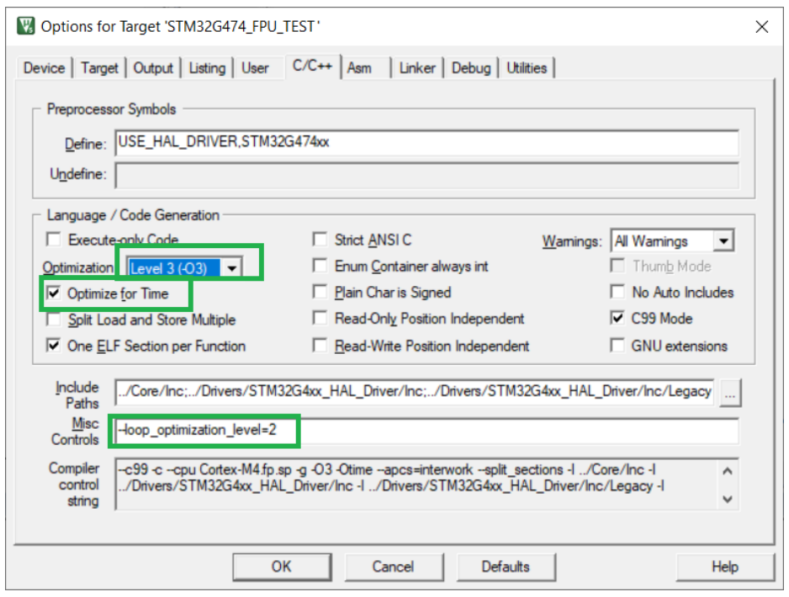Screen dimensions: 789x597
Task: Click compiler string scrollbar up arrow
Action: (727, 471)
